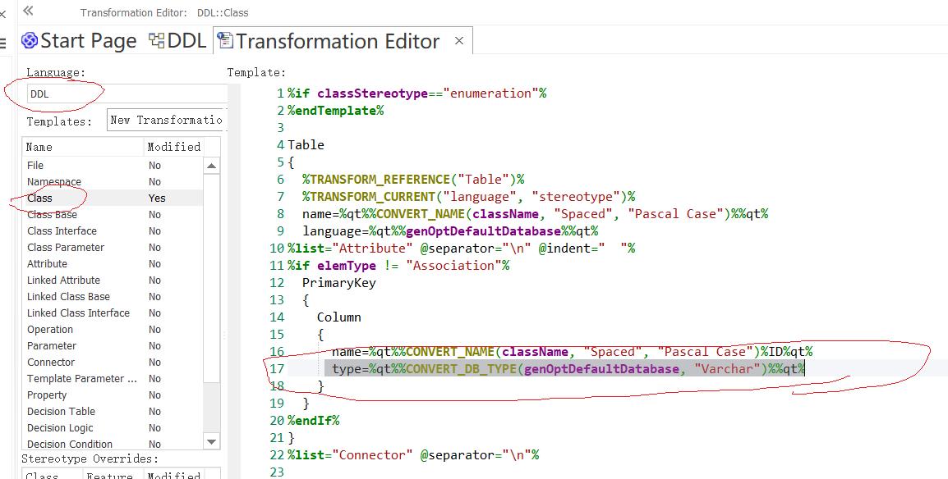The width and height of the screenshot is (948, 479).
Task: Collapse side panel with double chevron icon
Action: [28, 11]
